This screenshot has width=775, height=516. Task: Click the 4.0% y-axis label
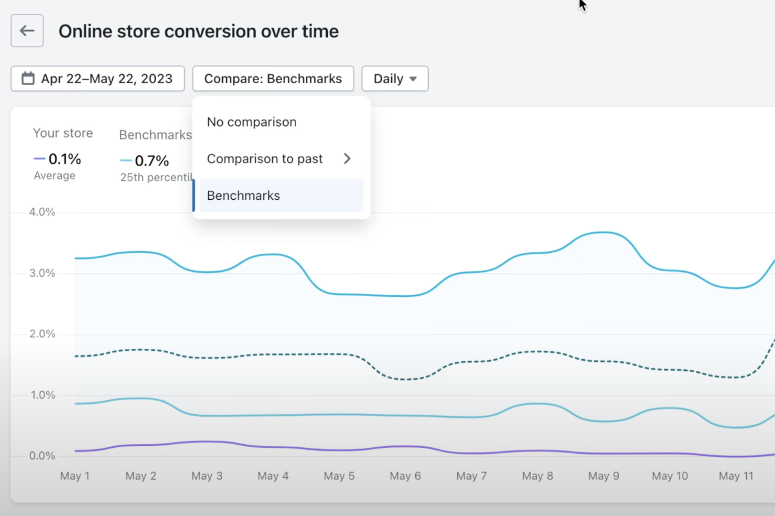point(42,212)
